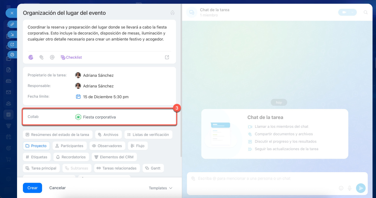Image resolution: width=376 pixels, height=198 pixels.
Task: Select the Etiquetas chip
Action: tap(37, 157)
